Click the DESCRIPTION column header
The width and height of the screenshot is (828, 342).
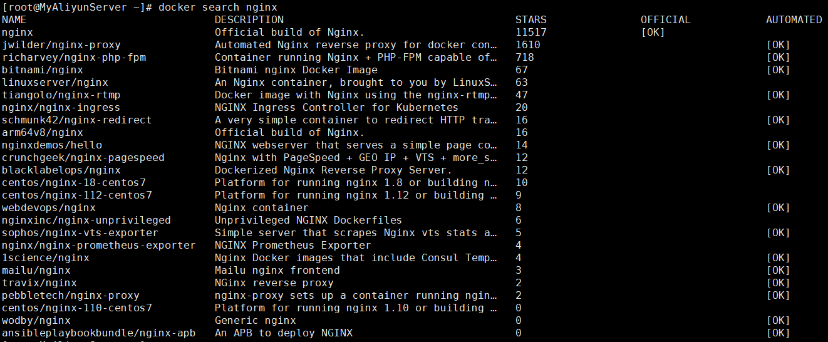click(249, 19)
